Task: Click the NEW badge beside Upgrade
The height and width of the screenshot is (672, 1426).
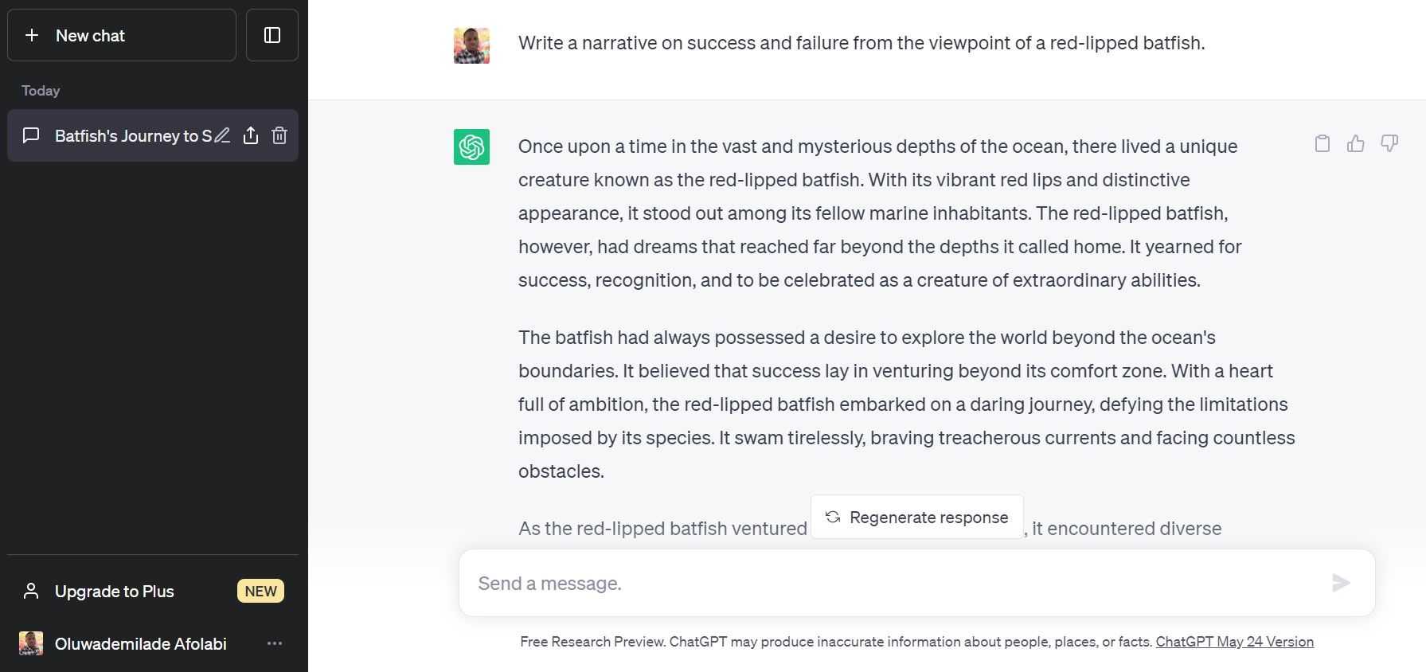Action: (x=260, y=591)
